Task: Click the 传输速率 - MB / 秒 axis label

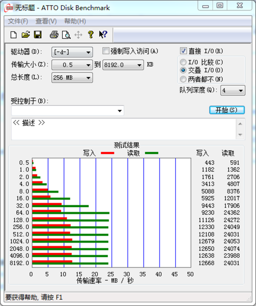Action: tap(105, 281)
